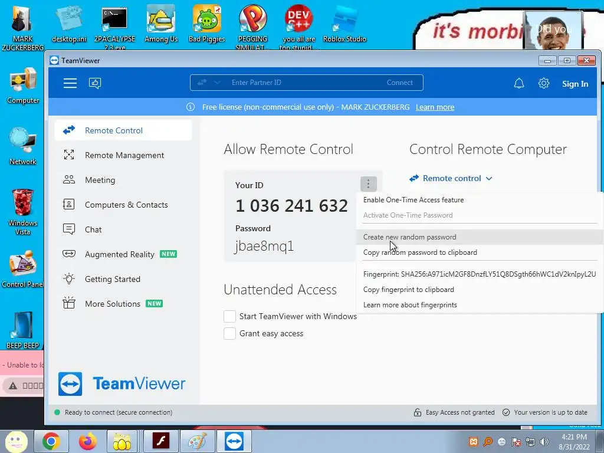Check the Grant easy access box
604x453 pixels.
pos(229,334)
